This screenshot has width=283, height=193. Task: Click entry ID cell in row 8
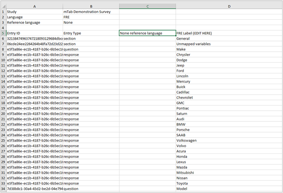click(x=34, y=49)
